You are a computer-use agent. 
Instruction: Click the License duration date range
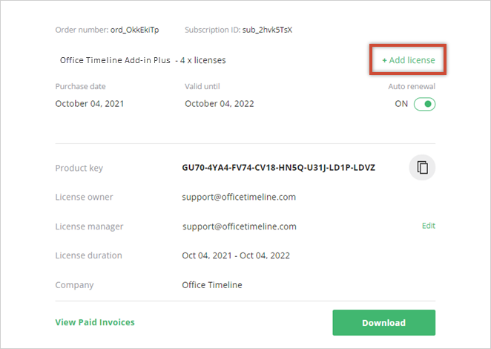[236, 255]
